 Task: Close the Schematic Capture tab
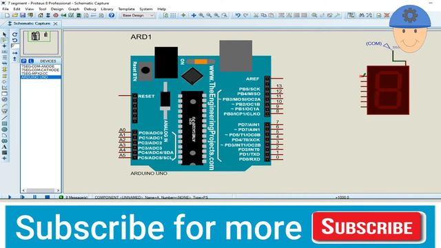point(55,23)
